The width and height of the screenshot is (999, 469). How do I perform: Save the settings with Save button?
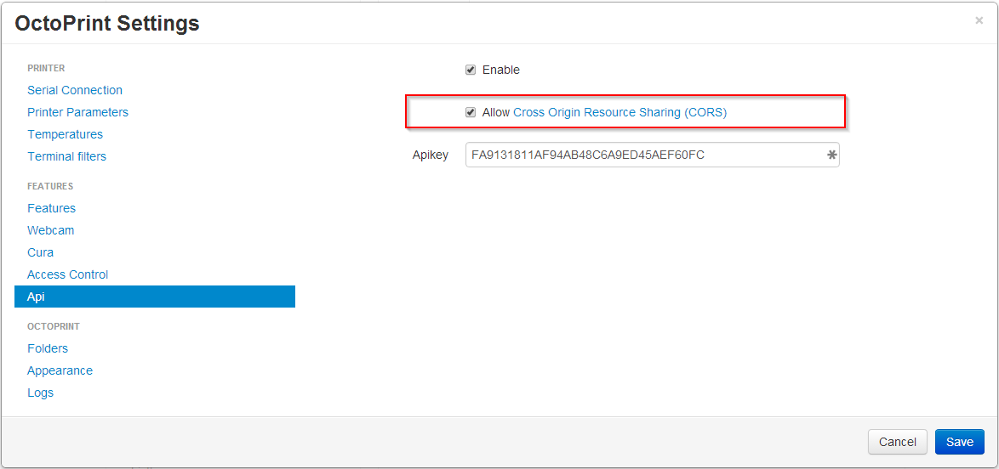point(959,442)
